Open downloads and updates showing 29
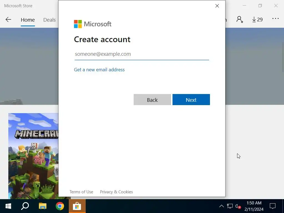284x213 pixels. 257,19
